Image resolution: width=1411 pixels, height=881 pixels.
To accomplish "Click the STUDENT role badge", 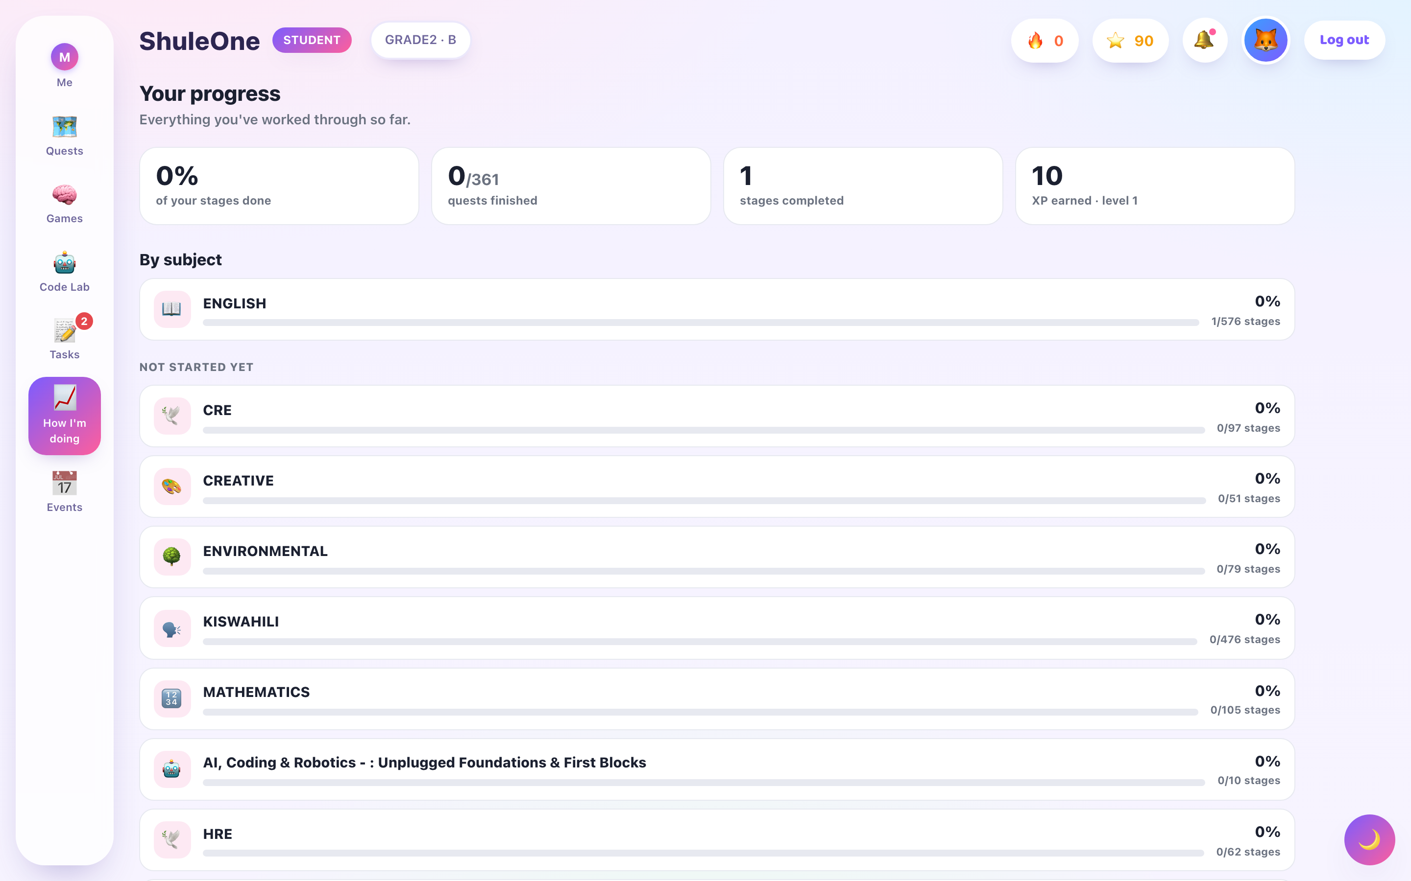I will point(312,40).
